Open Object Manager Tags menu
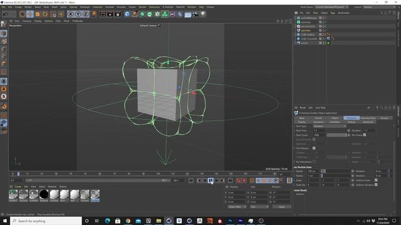This screenshot has height=225, width=401. pos(333,12)
